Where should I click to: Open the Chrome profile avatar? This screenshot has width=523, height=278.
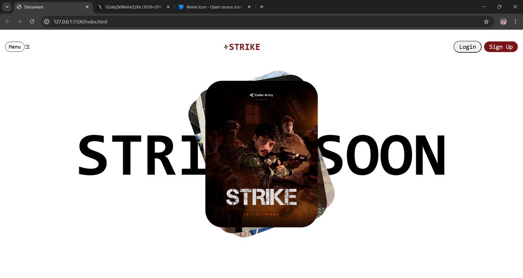click(x=503, y=21)
